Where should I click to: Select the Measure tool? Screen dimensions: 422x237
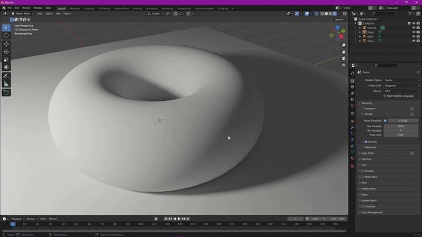tap(6, 84)
